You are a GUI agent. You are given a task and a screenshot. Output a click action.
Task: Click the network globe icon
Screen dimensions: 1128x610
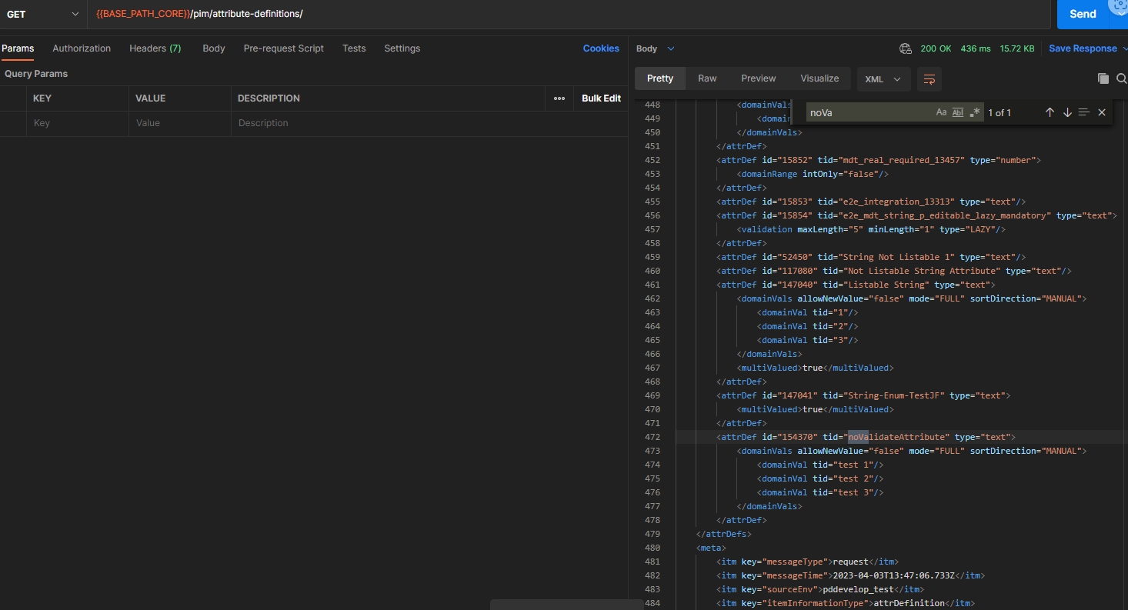click(906, 48)
